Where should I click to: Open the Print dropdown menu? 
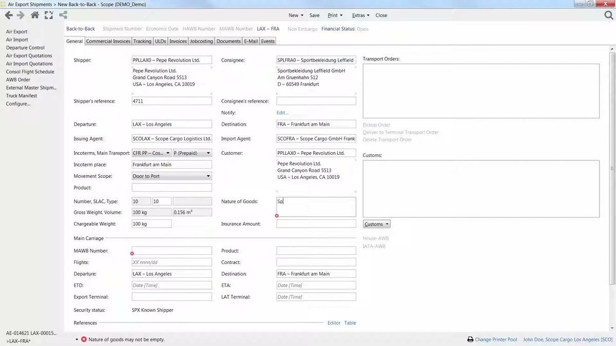tap(335, 15)
